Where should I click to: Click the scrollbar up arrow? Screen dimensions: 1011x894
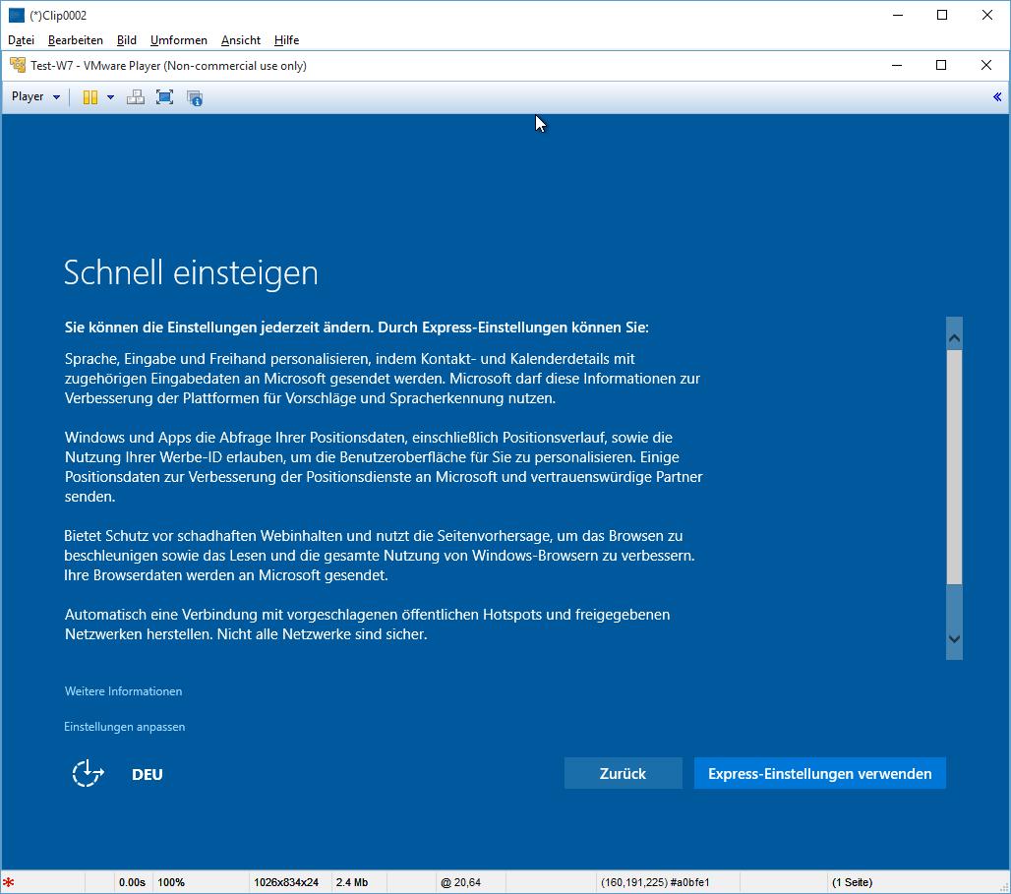(954, 338)
